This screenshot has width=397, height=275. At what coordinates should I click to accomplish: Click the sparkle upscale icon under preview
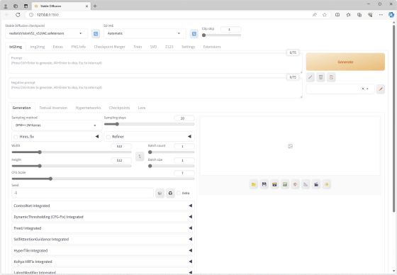coord(327,184)
